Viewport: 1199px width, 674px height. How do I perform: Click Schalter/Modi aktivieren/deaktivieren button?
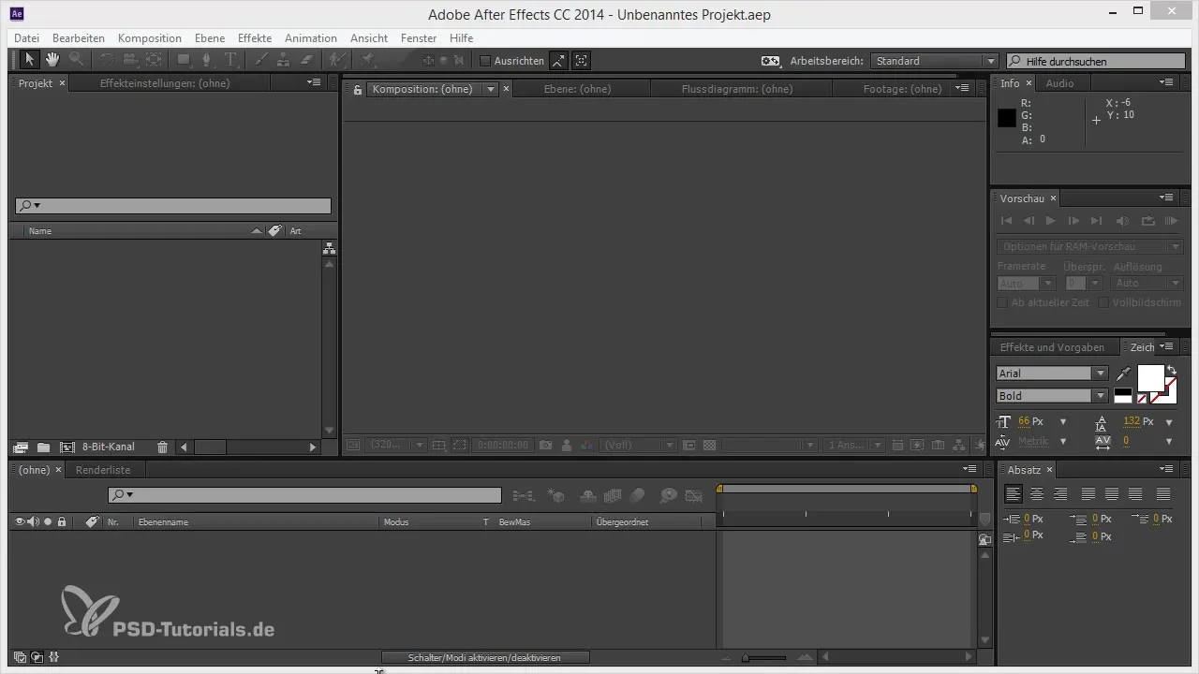point(485,657)
